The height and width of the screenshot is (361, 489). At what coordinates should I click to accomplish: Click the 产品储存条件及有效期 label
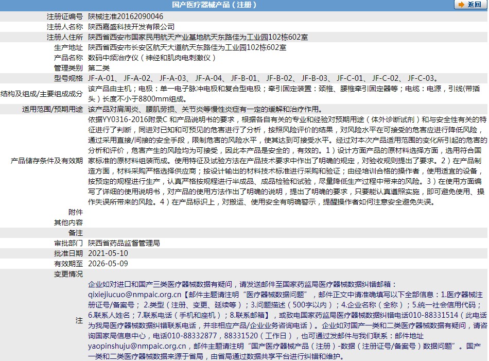point(47,161)
